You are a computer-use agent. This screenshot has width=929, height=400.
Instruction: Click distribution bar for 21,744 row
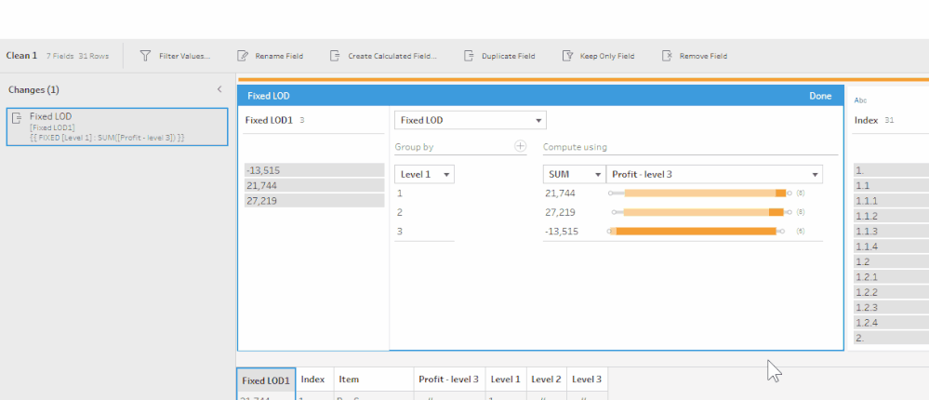pyautogui.click(x=699, y=193)
